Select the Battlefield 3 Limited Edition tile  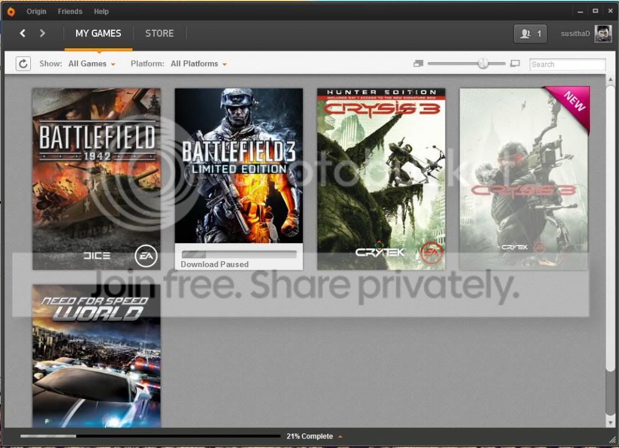tap(239, 179)
